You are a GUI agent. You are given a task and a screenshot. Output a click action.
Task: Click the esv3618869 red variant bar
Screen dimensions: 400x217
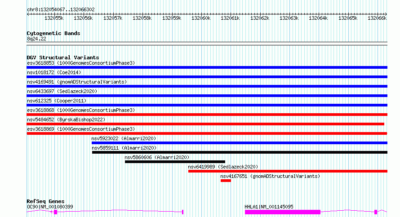coord(207,133)
